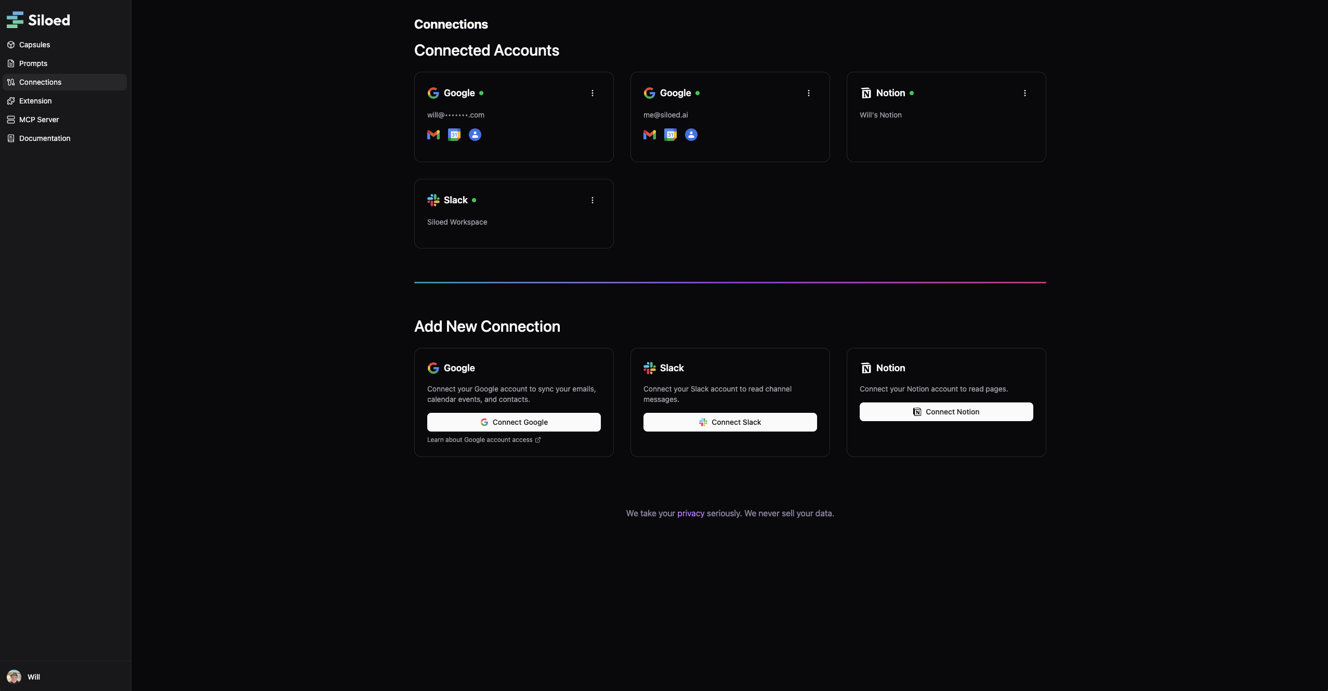The height and width of the screenshot is (691, 1328).
Task: Click the Google G logo under Add New Connection
Action: (x=433, y=368)
